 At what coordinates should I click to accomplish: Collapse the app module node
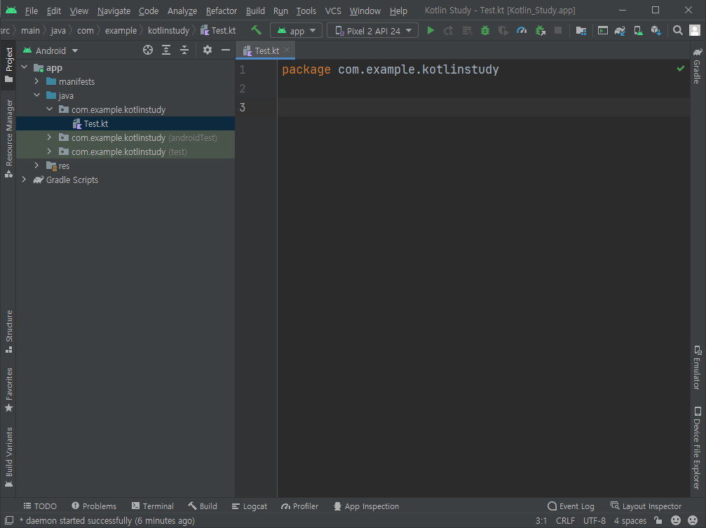tap(25, 67)
